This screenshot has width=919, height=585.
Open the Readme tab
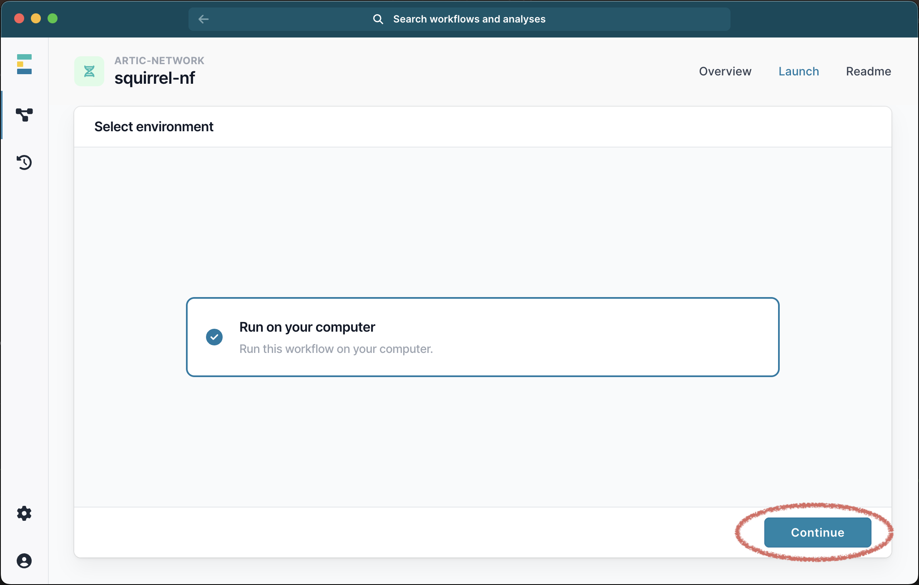(x=868, y=71)
